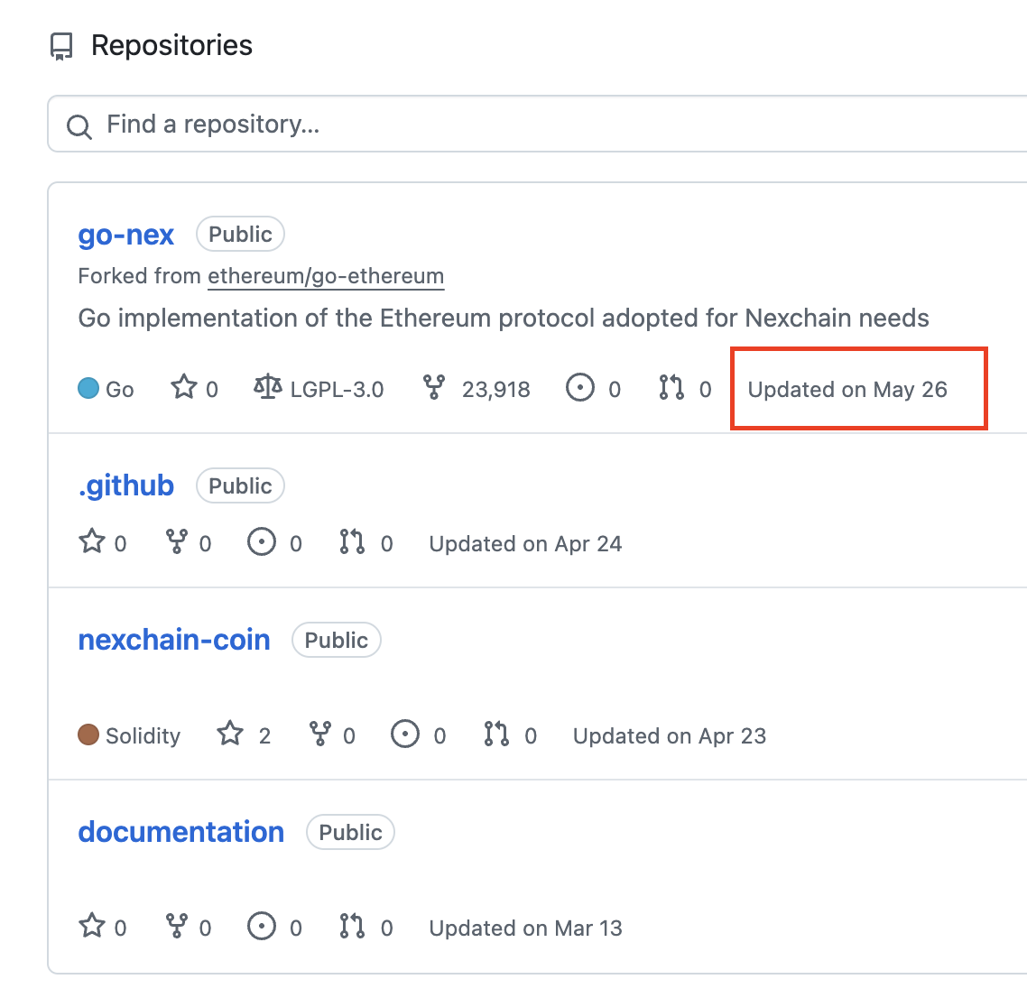Open pull requests icon for nexchain-coin
This screenshot has height=1007, width=1027.
[496, 734]
